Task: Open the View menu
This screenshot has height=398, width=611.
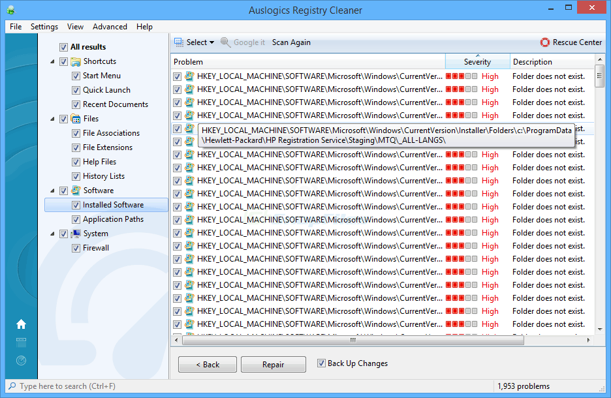Action: pos(75,27)
